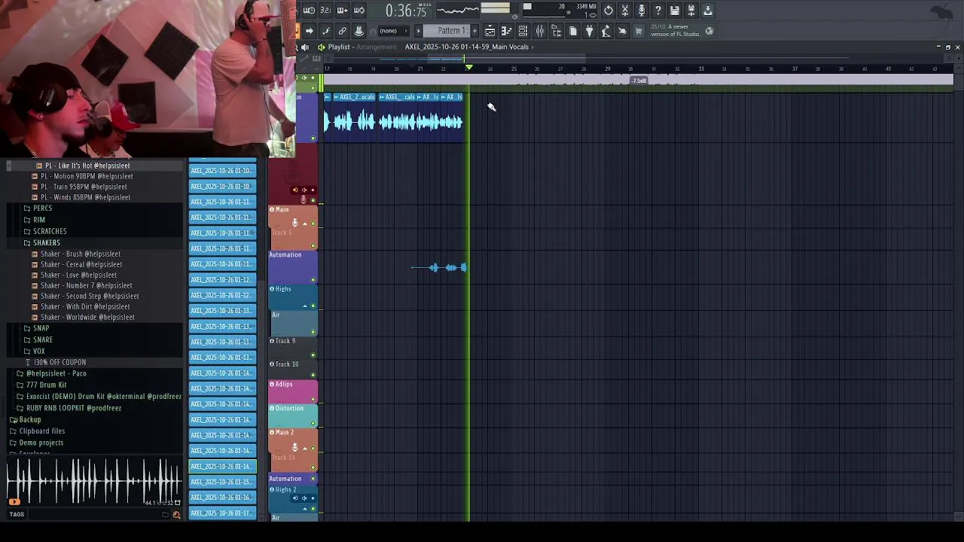Click the 0:36:75 time display
The height and width of the screenshot is (542, 964).
click(x=406, y=11)
